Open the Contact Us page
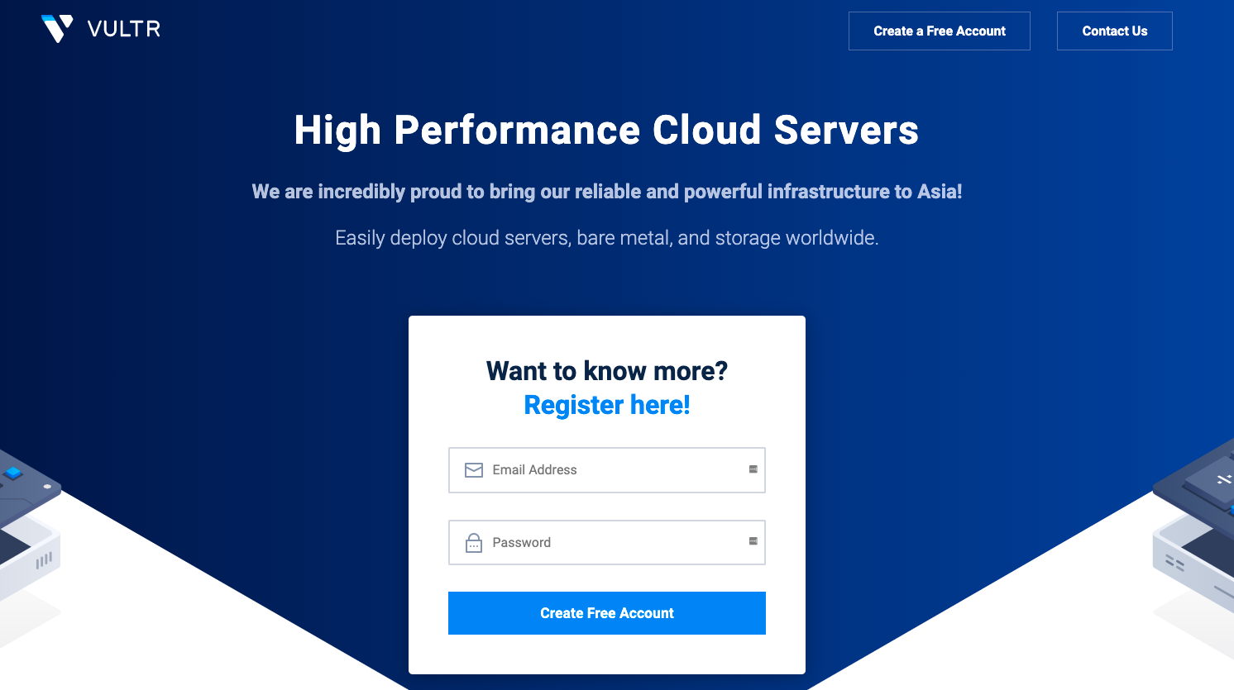Viewport: 1234px width, 690px height. pos(1115,31)
